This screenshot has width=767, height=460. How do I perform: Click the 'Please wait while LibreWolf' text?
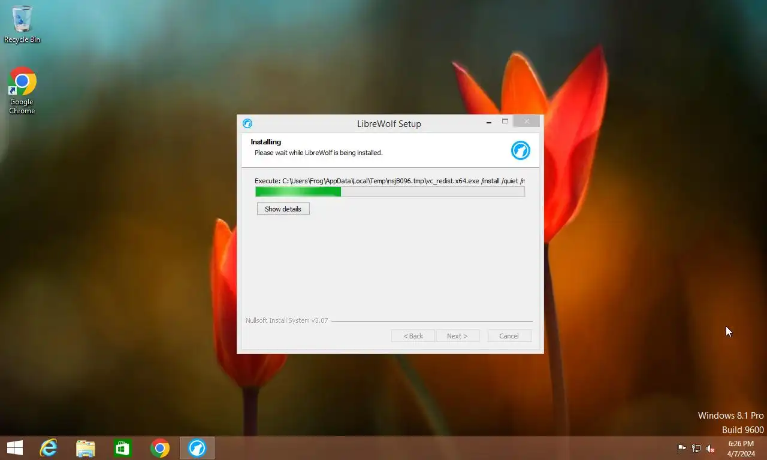(x=319, y=153)
